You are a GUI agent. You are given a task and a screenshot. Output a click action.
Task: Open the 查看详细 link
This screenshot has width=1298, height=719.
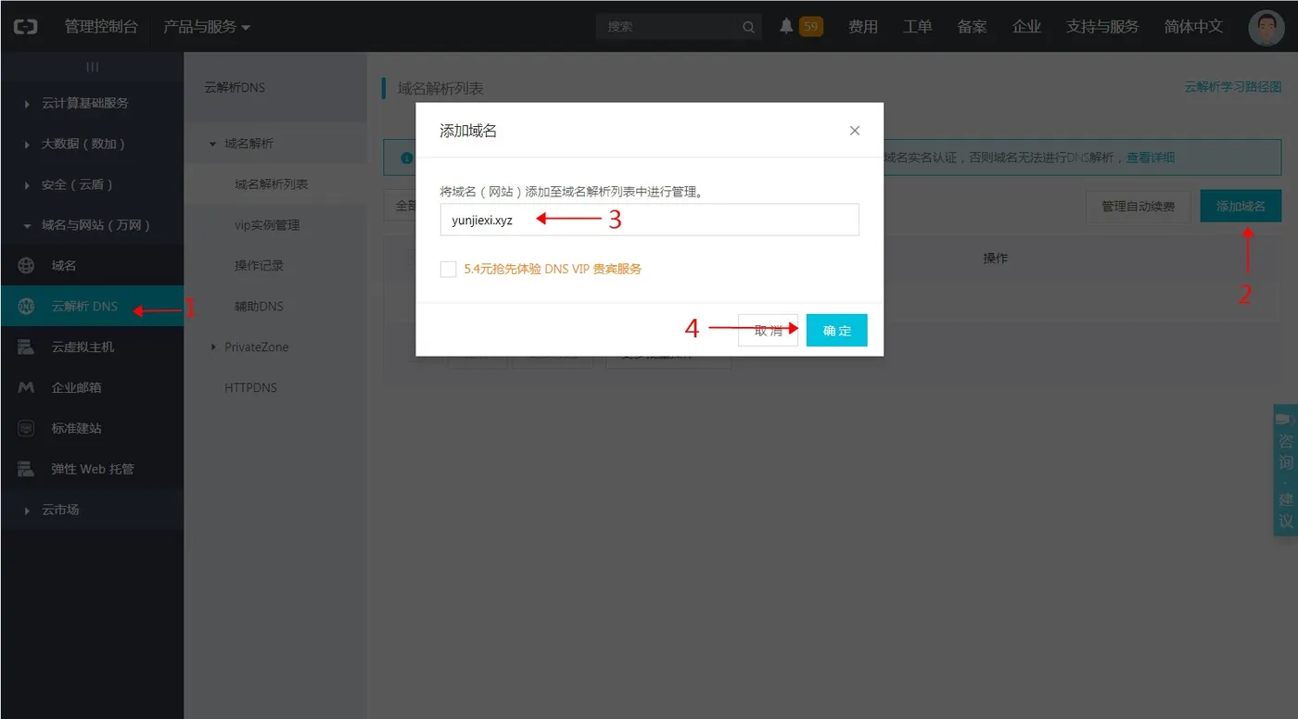tap(1151, 158)
